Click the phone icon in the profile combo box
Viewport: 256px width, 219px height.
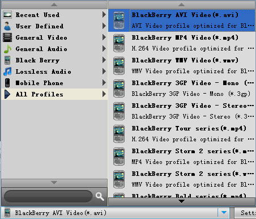point(7,213)
